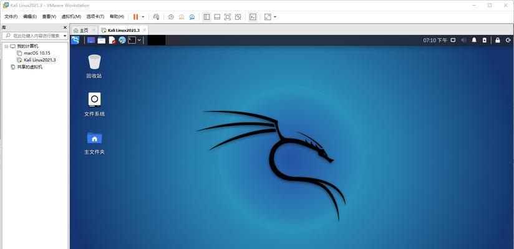The height and width of the screenshot is (249, 514).
Task: Send Ctrl+Alt+Del to the virtual machine
Action: click(157, 17)
